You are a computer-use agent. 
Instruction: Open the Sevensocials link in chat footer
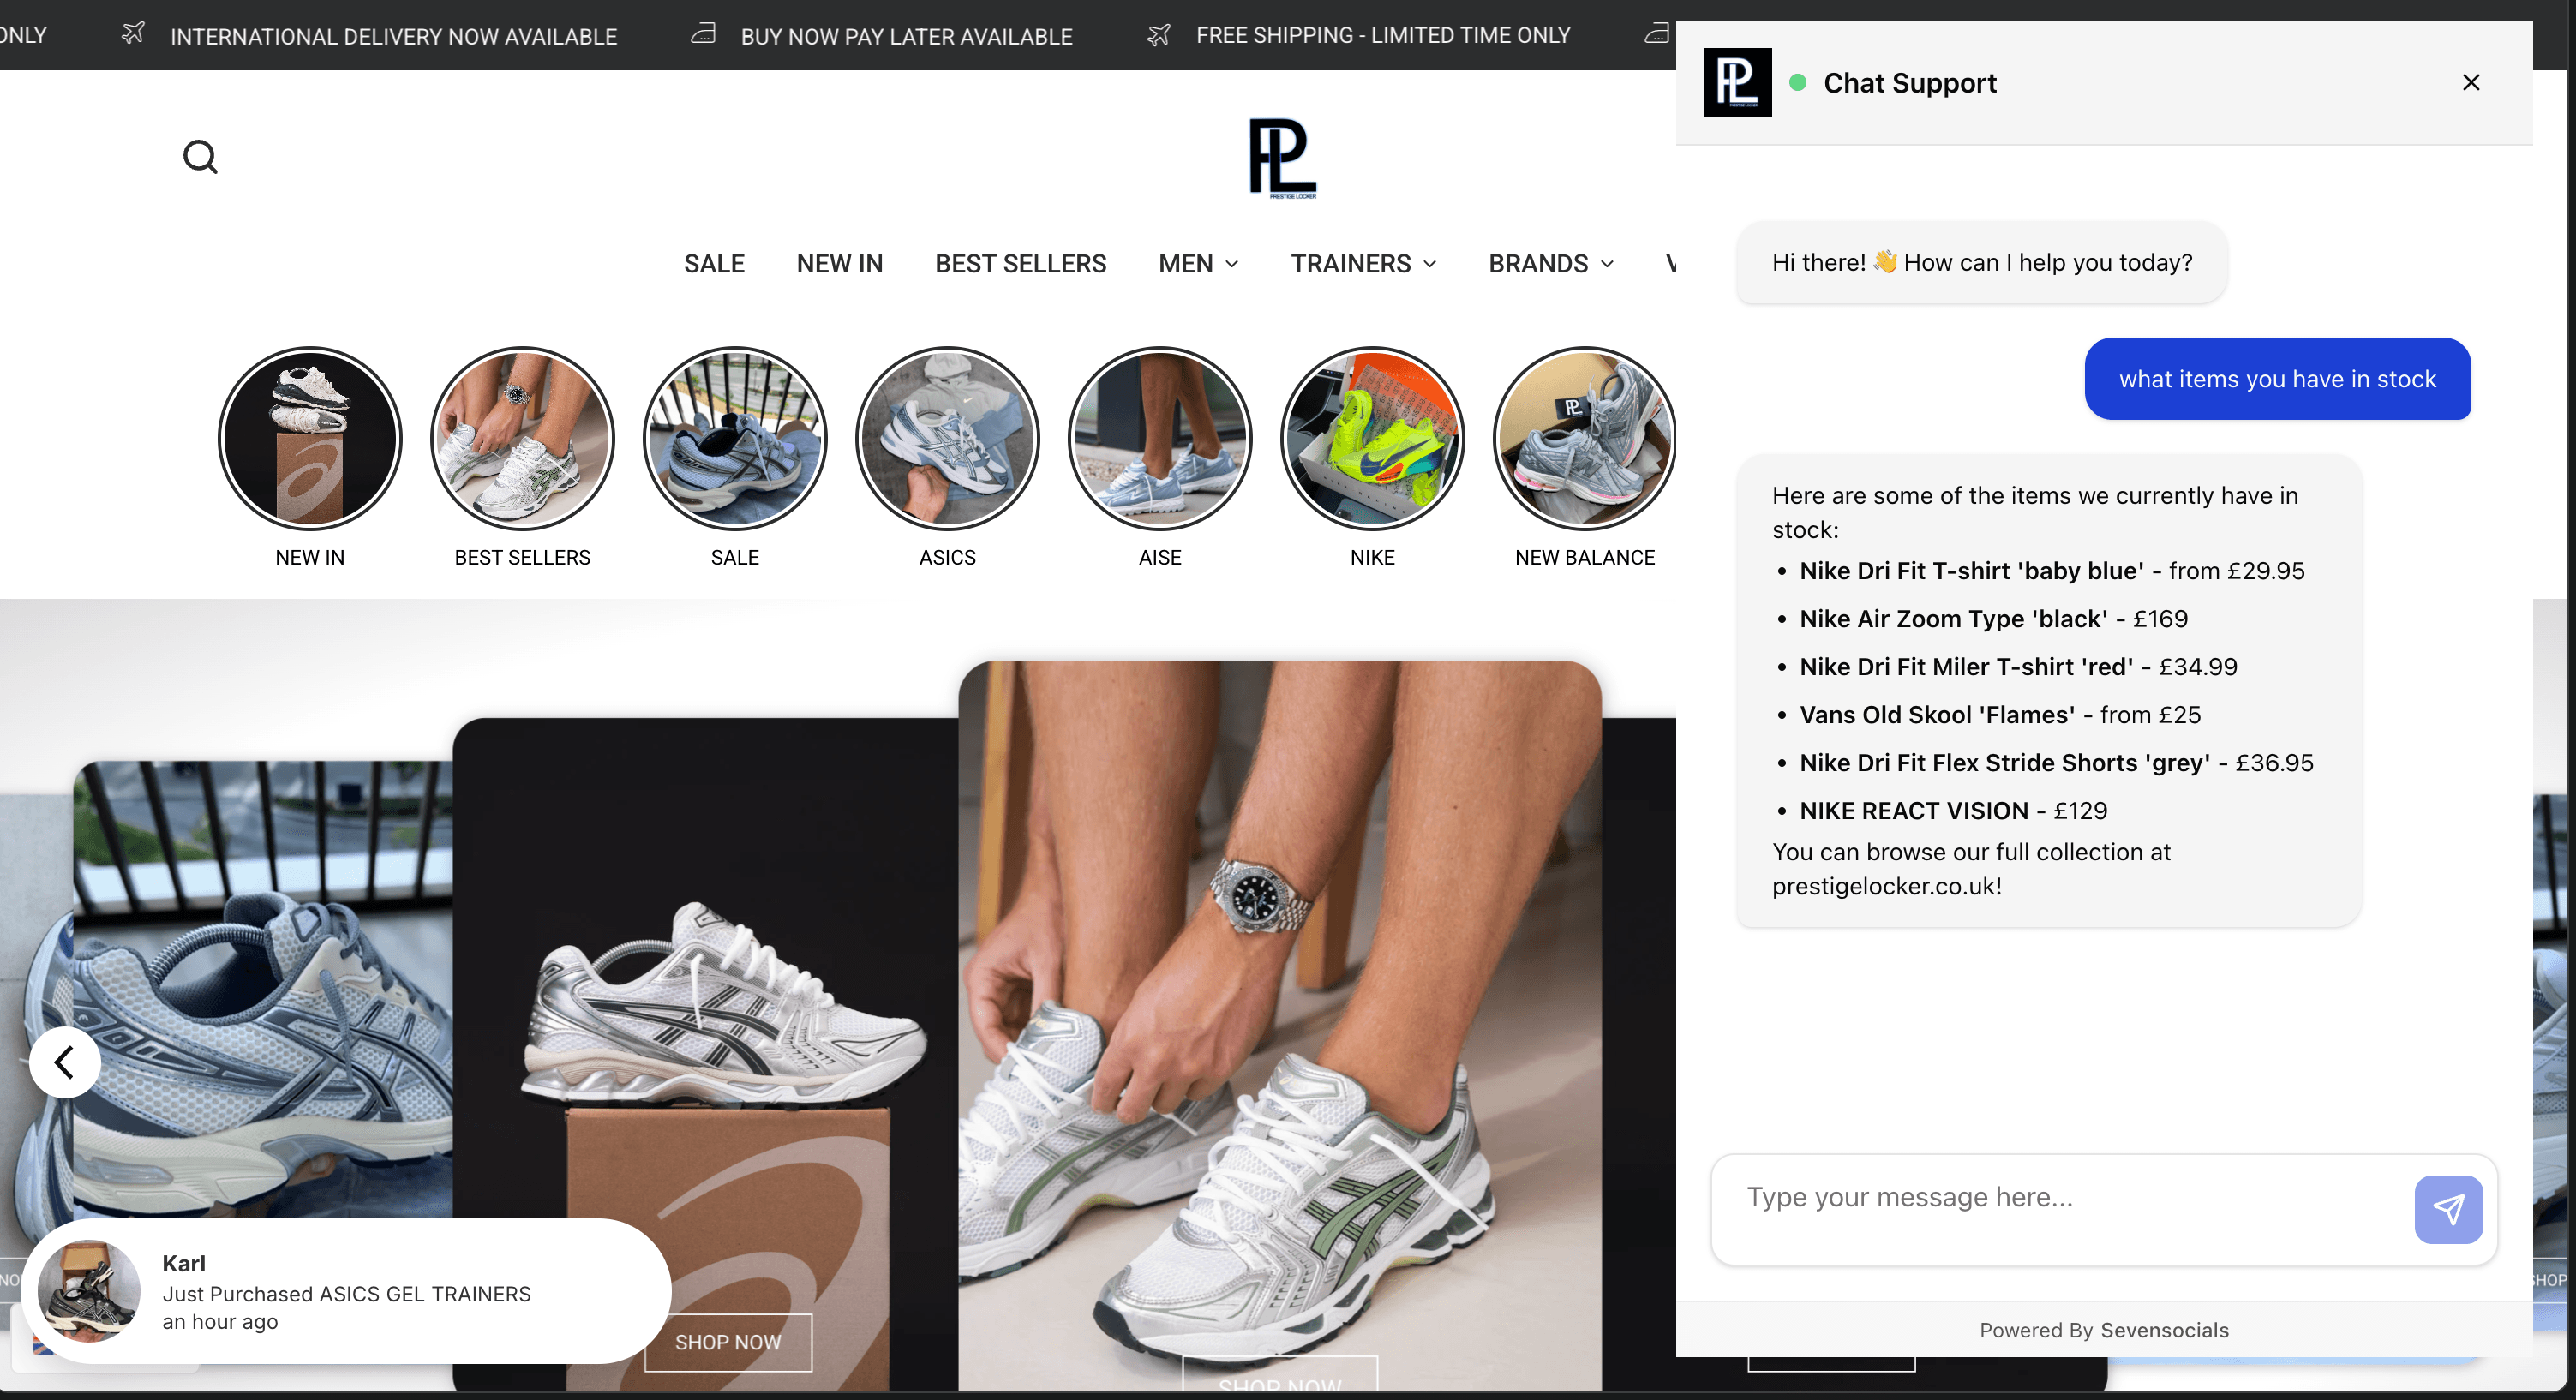click(2164, 1330)
